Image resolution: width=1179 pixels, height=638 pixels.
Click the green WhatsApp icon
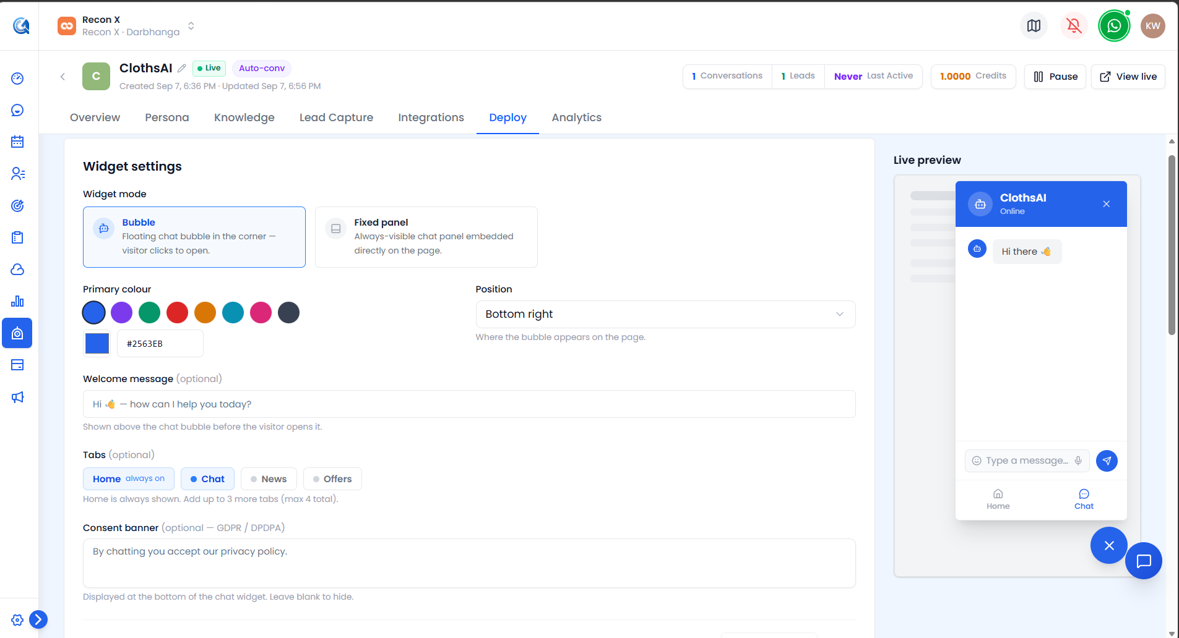[1114, 26]
